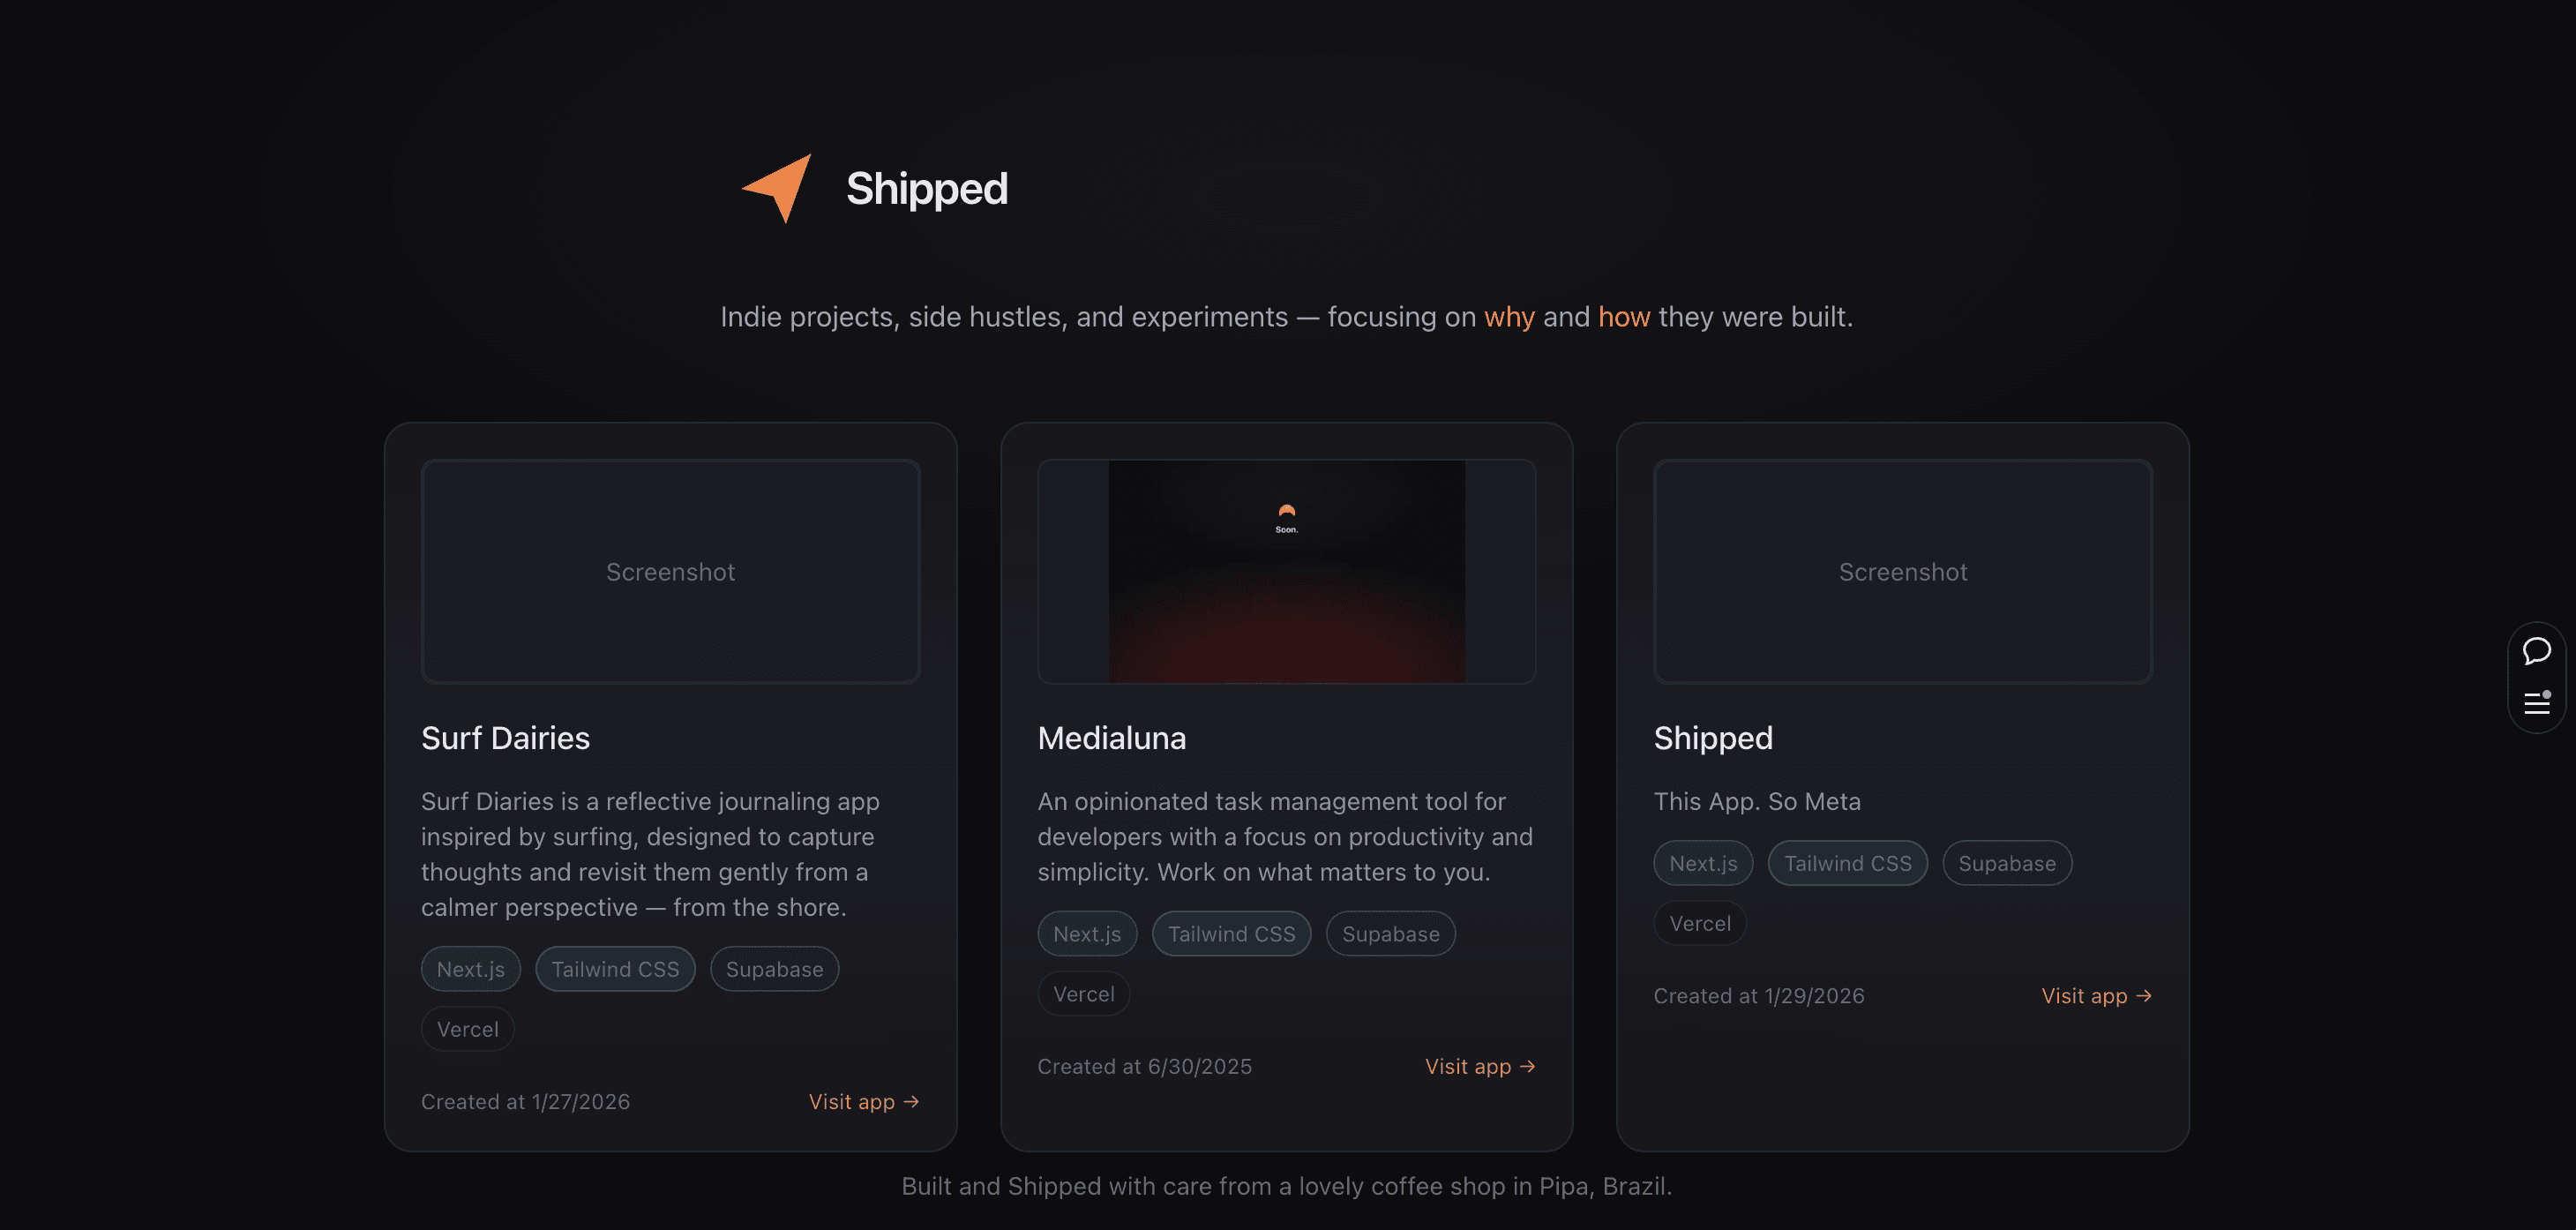Viewport: 2576px width, 1230px height.
Task: Open the list menu icon with dot
Action: [2536, 703]
